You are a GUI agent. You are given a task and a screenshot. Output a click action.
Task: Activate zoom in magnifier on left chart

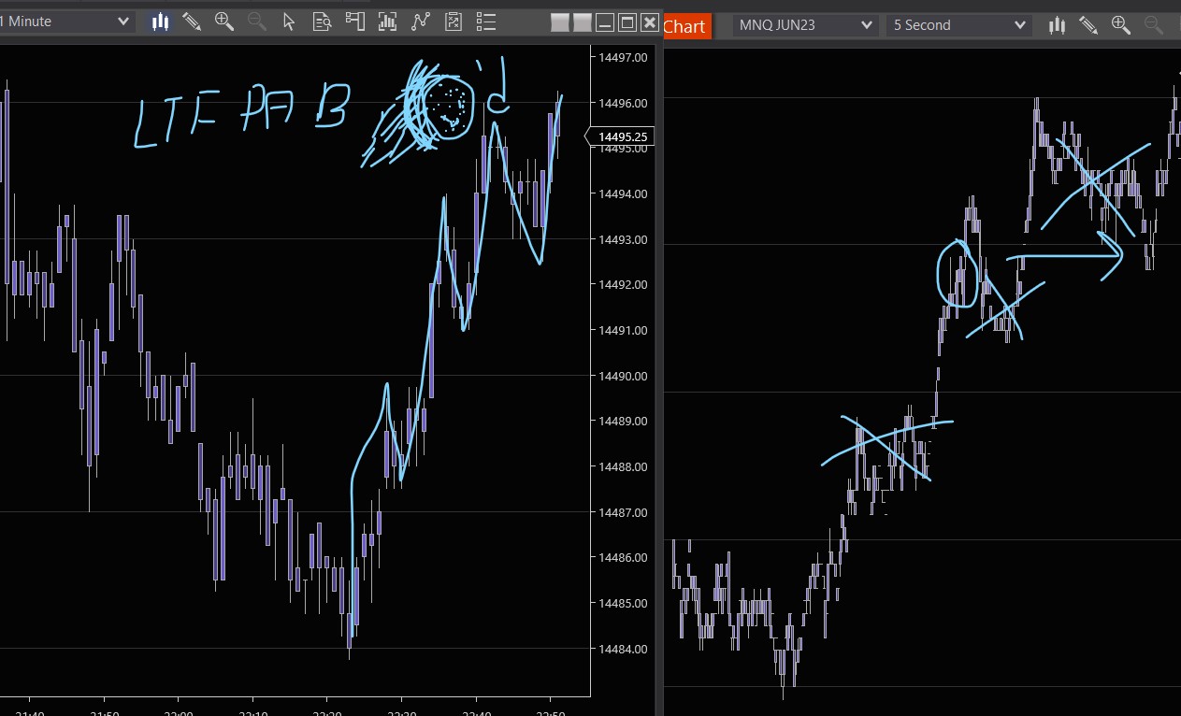coord(224,21)
